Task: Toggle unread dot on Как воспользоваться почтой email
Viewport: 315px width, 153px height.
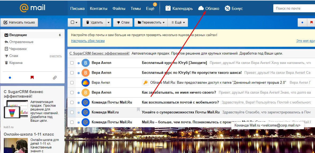Action: (x=79, y=102)
